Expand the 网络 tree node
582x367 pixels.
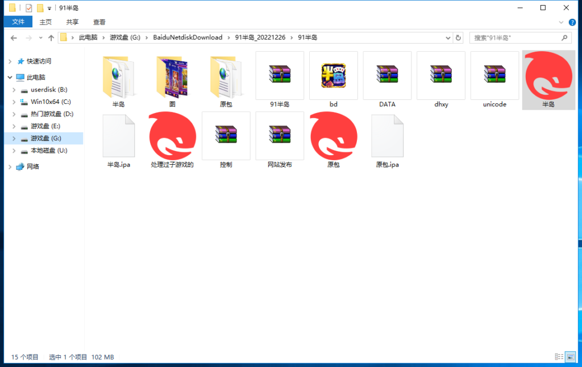[10, 166]
